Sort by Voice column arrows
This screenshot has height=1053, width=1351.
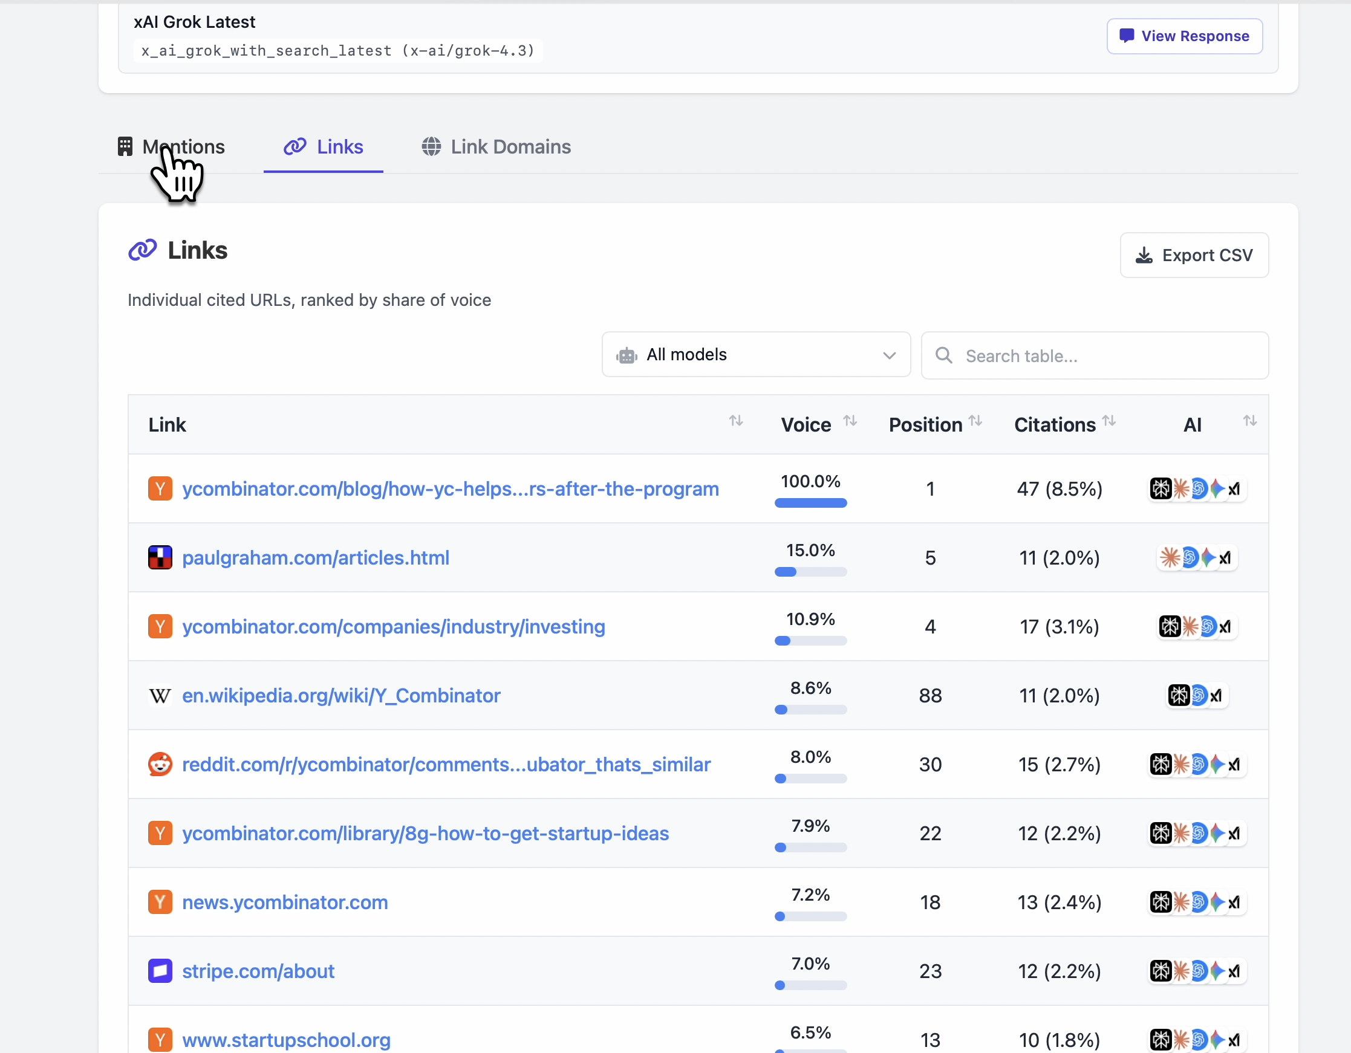pyautogui.click(x=850, y=421)
